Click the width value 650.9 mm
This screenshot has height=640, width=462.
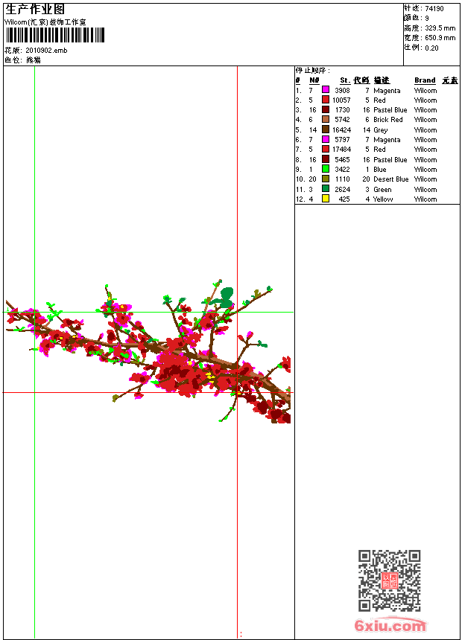pyautogui.click(x=440, y=38)
